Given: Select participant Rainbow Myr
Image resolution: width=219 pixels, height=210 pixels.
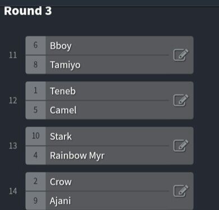Looking at the screenshot, I should 77,156.
